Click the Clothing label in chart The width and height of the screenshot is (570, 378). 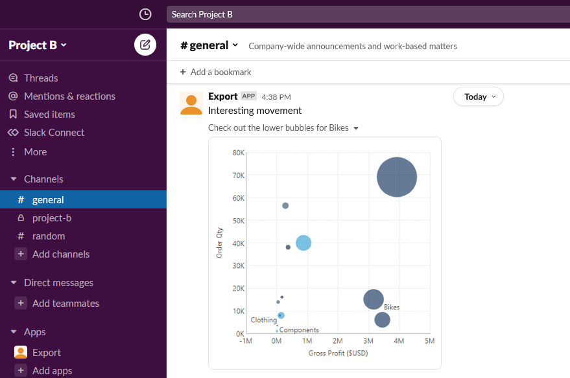263,320
